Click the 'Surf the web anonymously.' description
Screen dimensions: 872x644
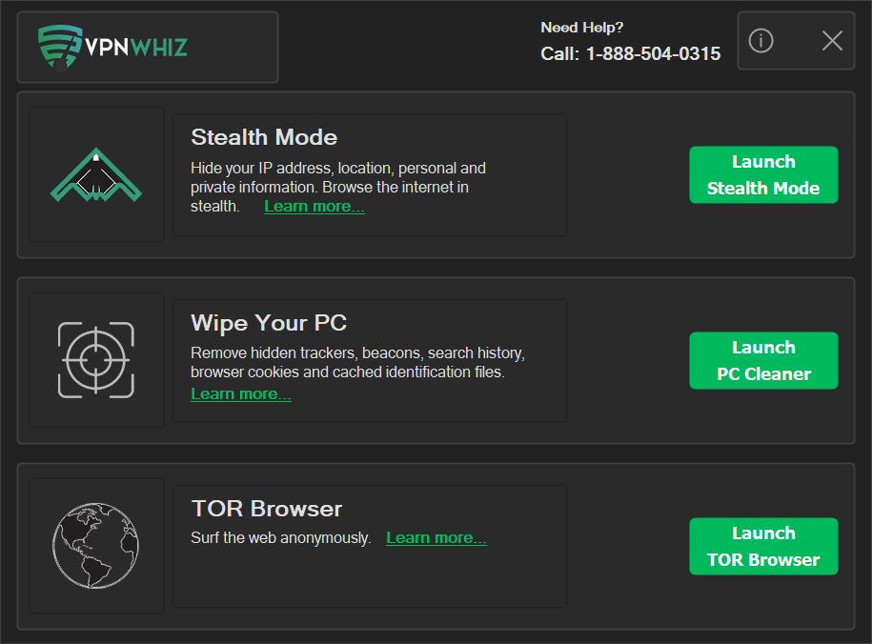pos(281,538)
